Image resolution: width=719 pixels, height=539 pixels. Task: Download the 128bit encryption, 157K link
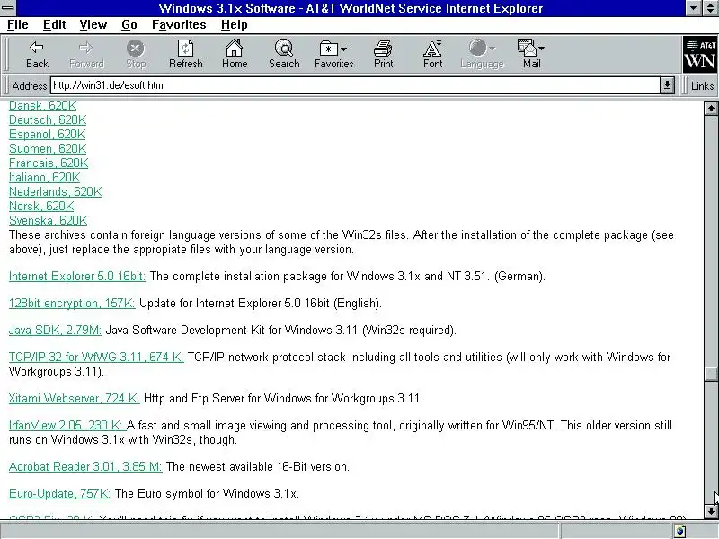[x=72, y=304]
